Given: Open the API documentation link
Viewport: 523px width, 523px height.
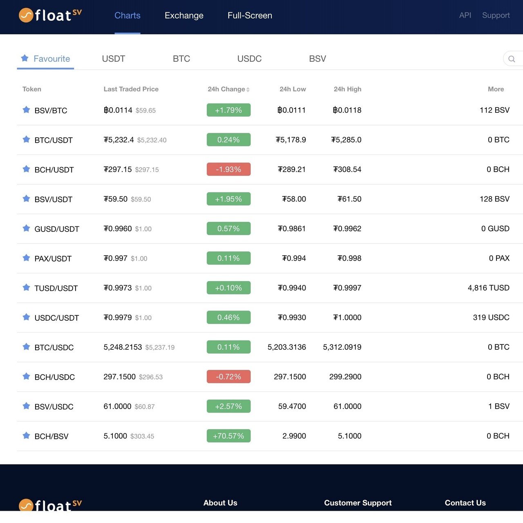Looking at the screenshot, I should 465,15.
